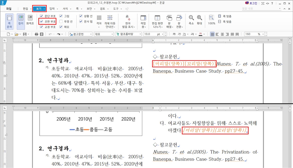
Task: Toggle full screen mode icon in title bar
Action: [x=263, y=3]
